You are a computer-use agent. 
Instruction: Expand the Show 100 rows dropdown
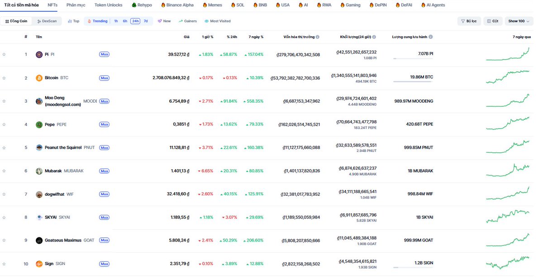(519, 21)
